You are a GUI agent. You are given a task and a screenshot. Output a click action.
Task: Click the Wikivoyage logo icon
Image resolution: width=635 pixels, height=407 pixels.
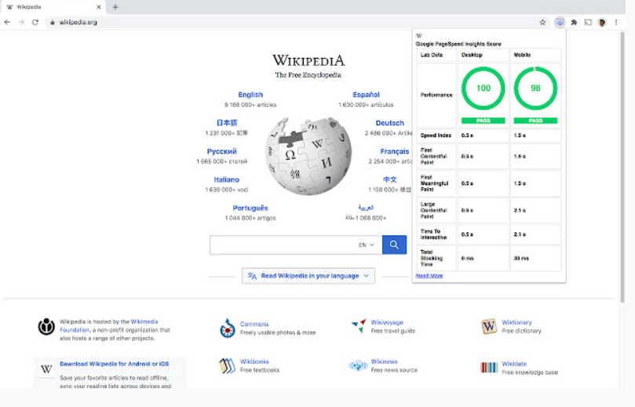[x=359, y=325]
